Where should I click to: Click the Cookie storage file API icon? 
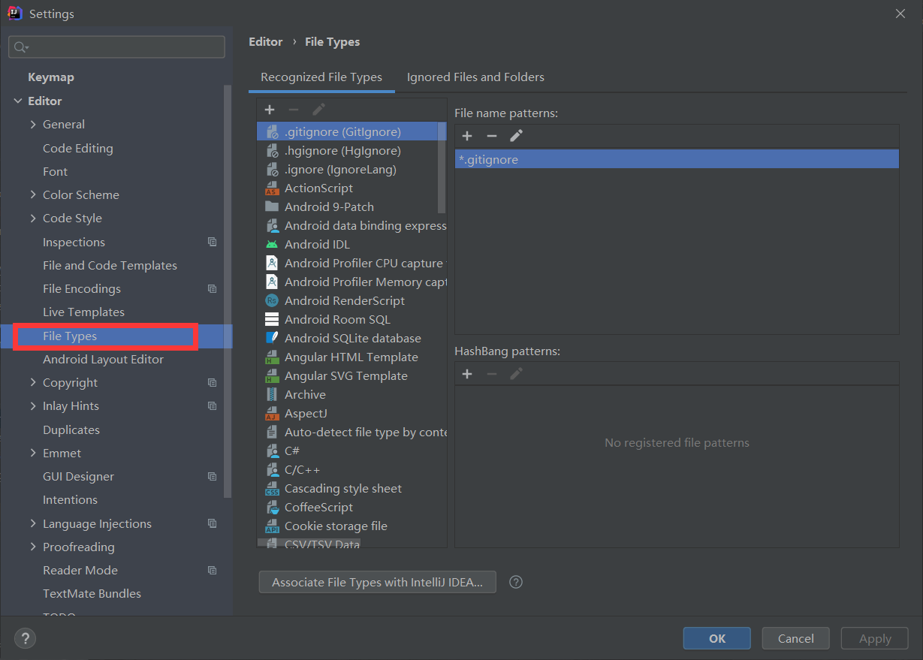tap(272, 526)
